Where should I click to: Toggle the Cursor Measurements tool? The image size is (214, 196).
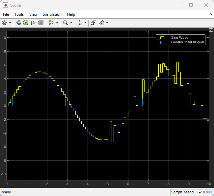pyautogui.click(x=101, y=23)
